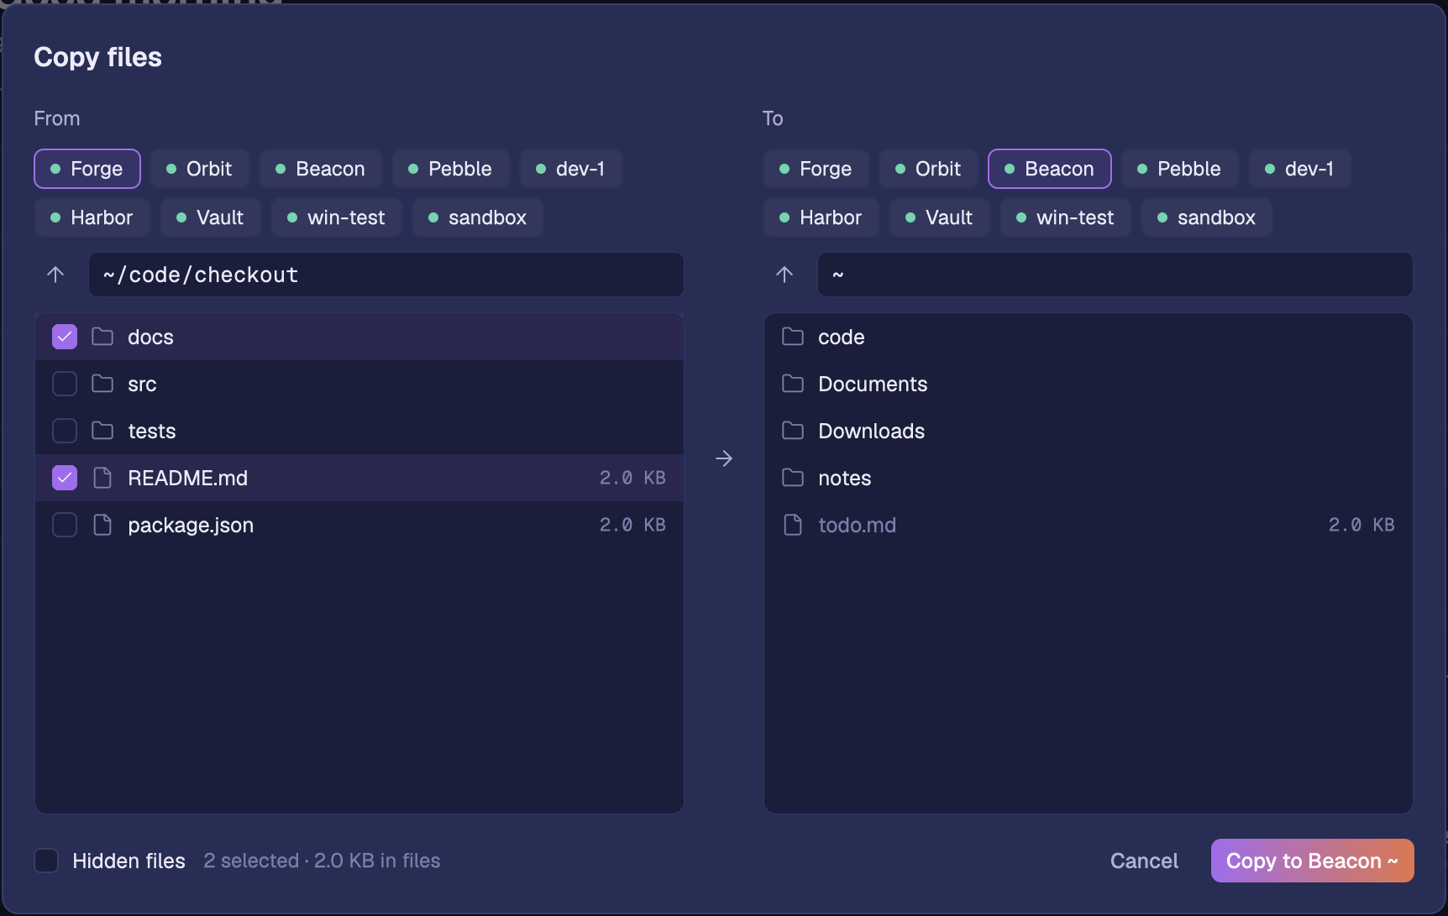Uncheck the docs folder checkbox
The image size is (1448, 916).
pos(65,337)
